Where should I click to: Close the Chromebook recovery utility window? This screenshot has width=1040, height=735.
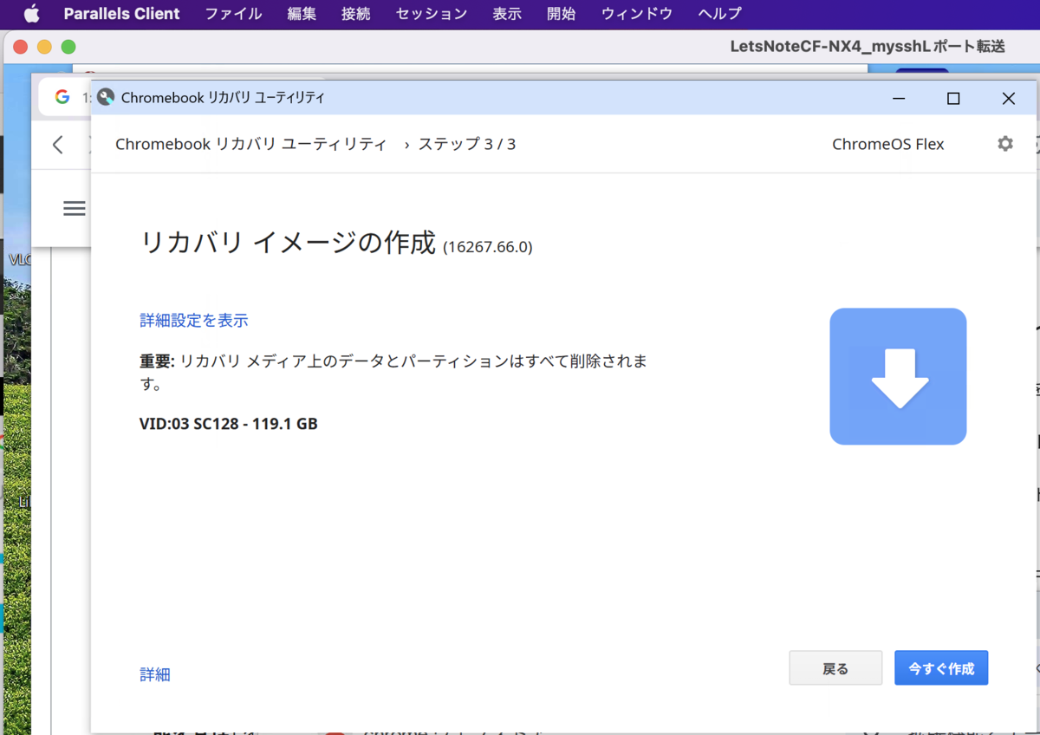[1008, 99]
